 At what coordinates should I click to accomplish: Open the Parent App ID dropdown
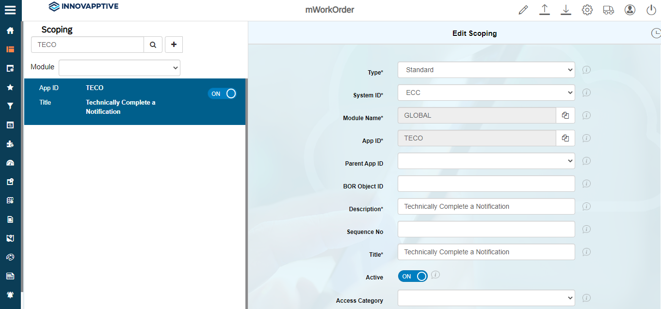(x=486, y=161)
